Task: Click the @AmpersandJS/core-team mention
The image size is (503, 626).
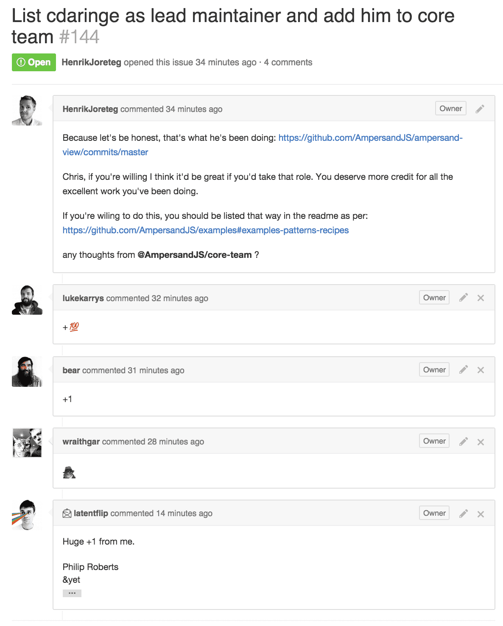Action: 194,255
